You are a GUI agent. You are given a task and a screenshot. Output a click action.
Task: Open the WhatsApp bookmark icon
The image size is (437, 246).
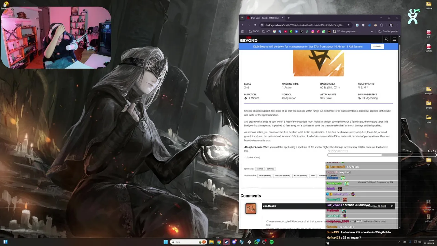pos(324,31)
